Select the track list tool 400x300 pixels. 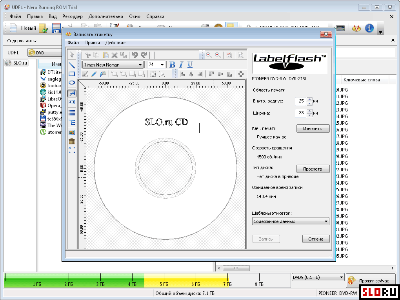(x=72, y=122)
